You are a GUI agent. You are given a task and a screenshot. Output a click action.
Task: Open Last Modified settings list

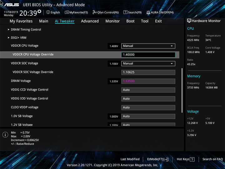pyautogui.click(x=130, y=159)
